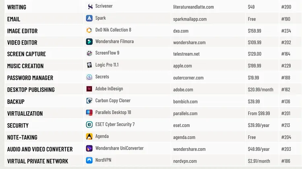
Task: Click the ESET Cyber Security icon
Action: point(89,124)
